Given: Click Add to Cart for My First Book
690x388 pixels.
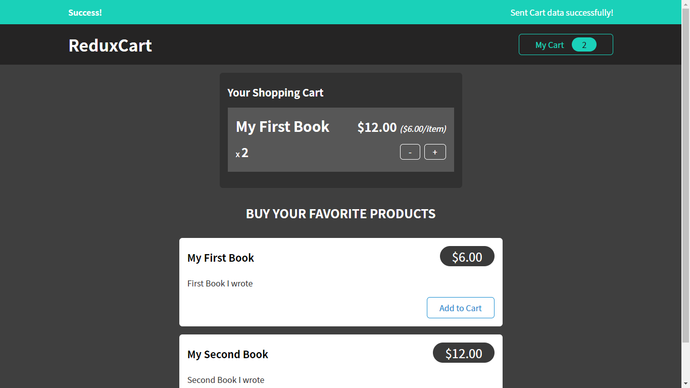Looking at the screenshot, I should [x=460, y=308].
